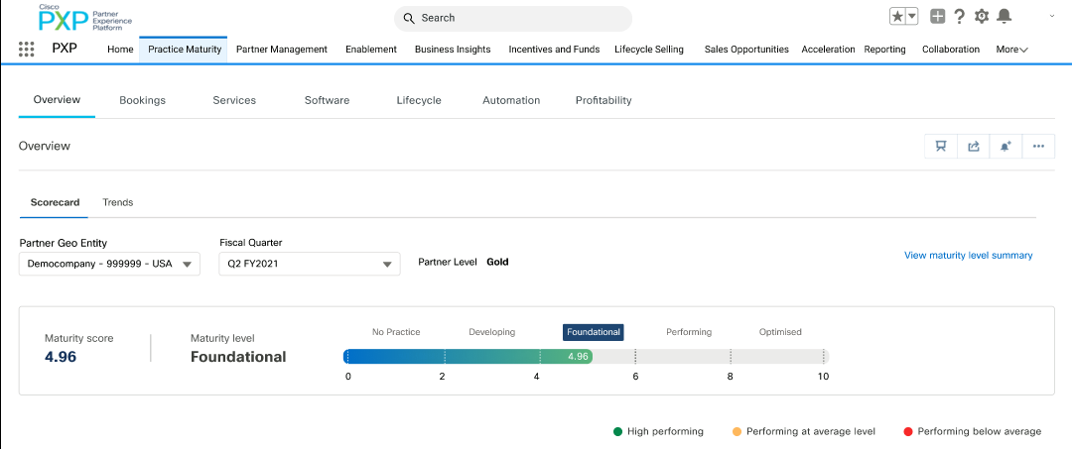Click the share export icon button

click(x=973, y=146)
